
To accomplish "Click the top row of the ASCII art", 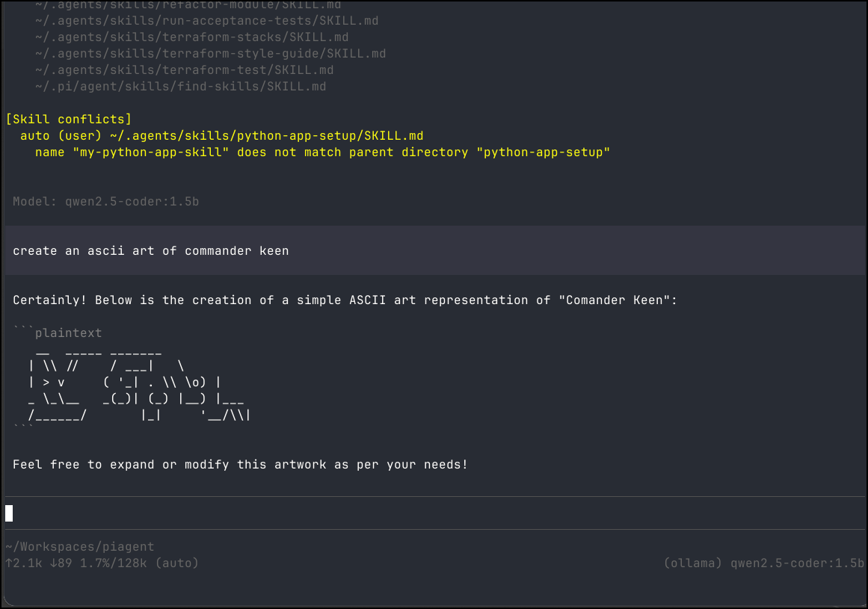I will pos(98,350).
